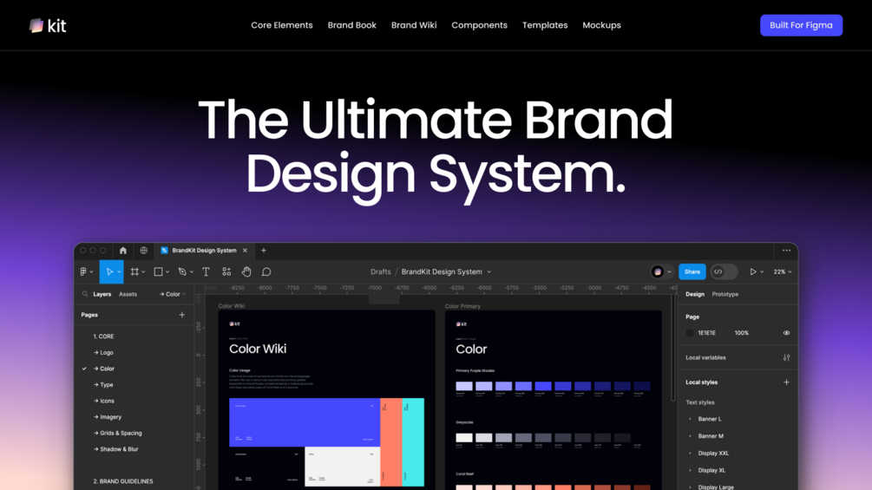872x490 pixels.
Task: Open the Resources components tool
Action: pyautogui.click(x=226, y=271)
